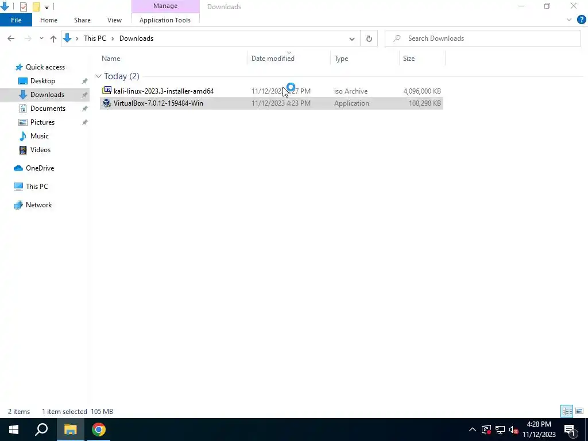The height and width of the screenshot is (441, 588).
Task: Click the muted volume tray icon
Action: coord(513,430)
